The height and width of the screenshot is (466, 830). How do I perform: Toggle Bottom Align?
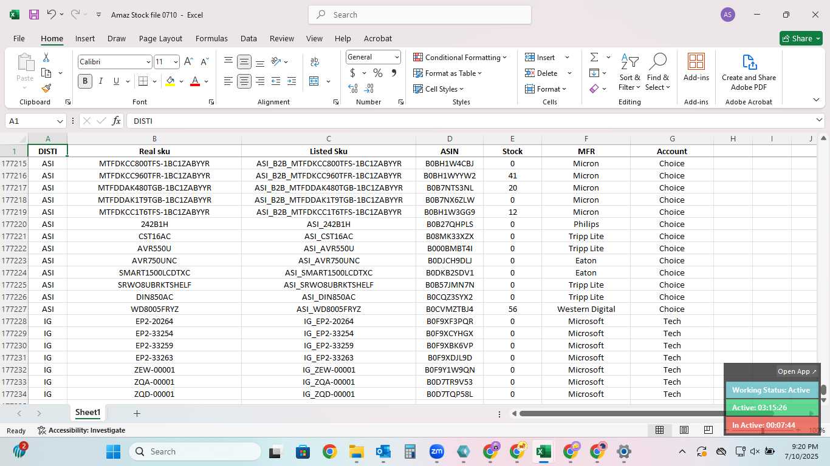pos(260,62)
